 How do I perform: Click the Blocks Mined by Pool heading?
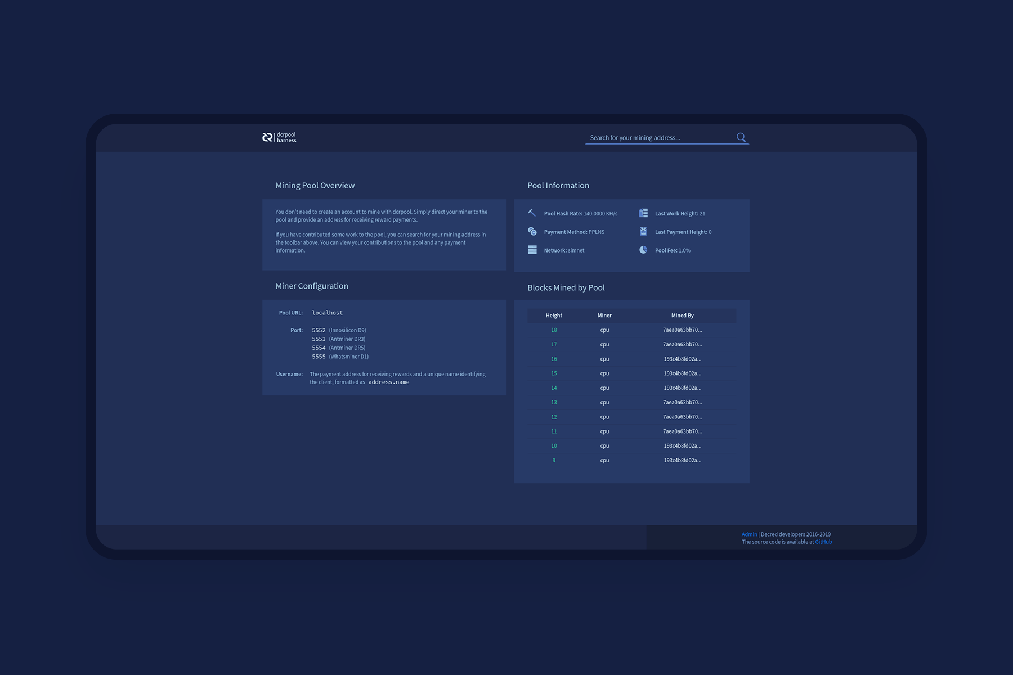[566, 288]
